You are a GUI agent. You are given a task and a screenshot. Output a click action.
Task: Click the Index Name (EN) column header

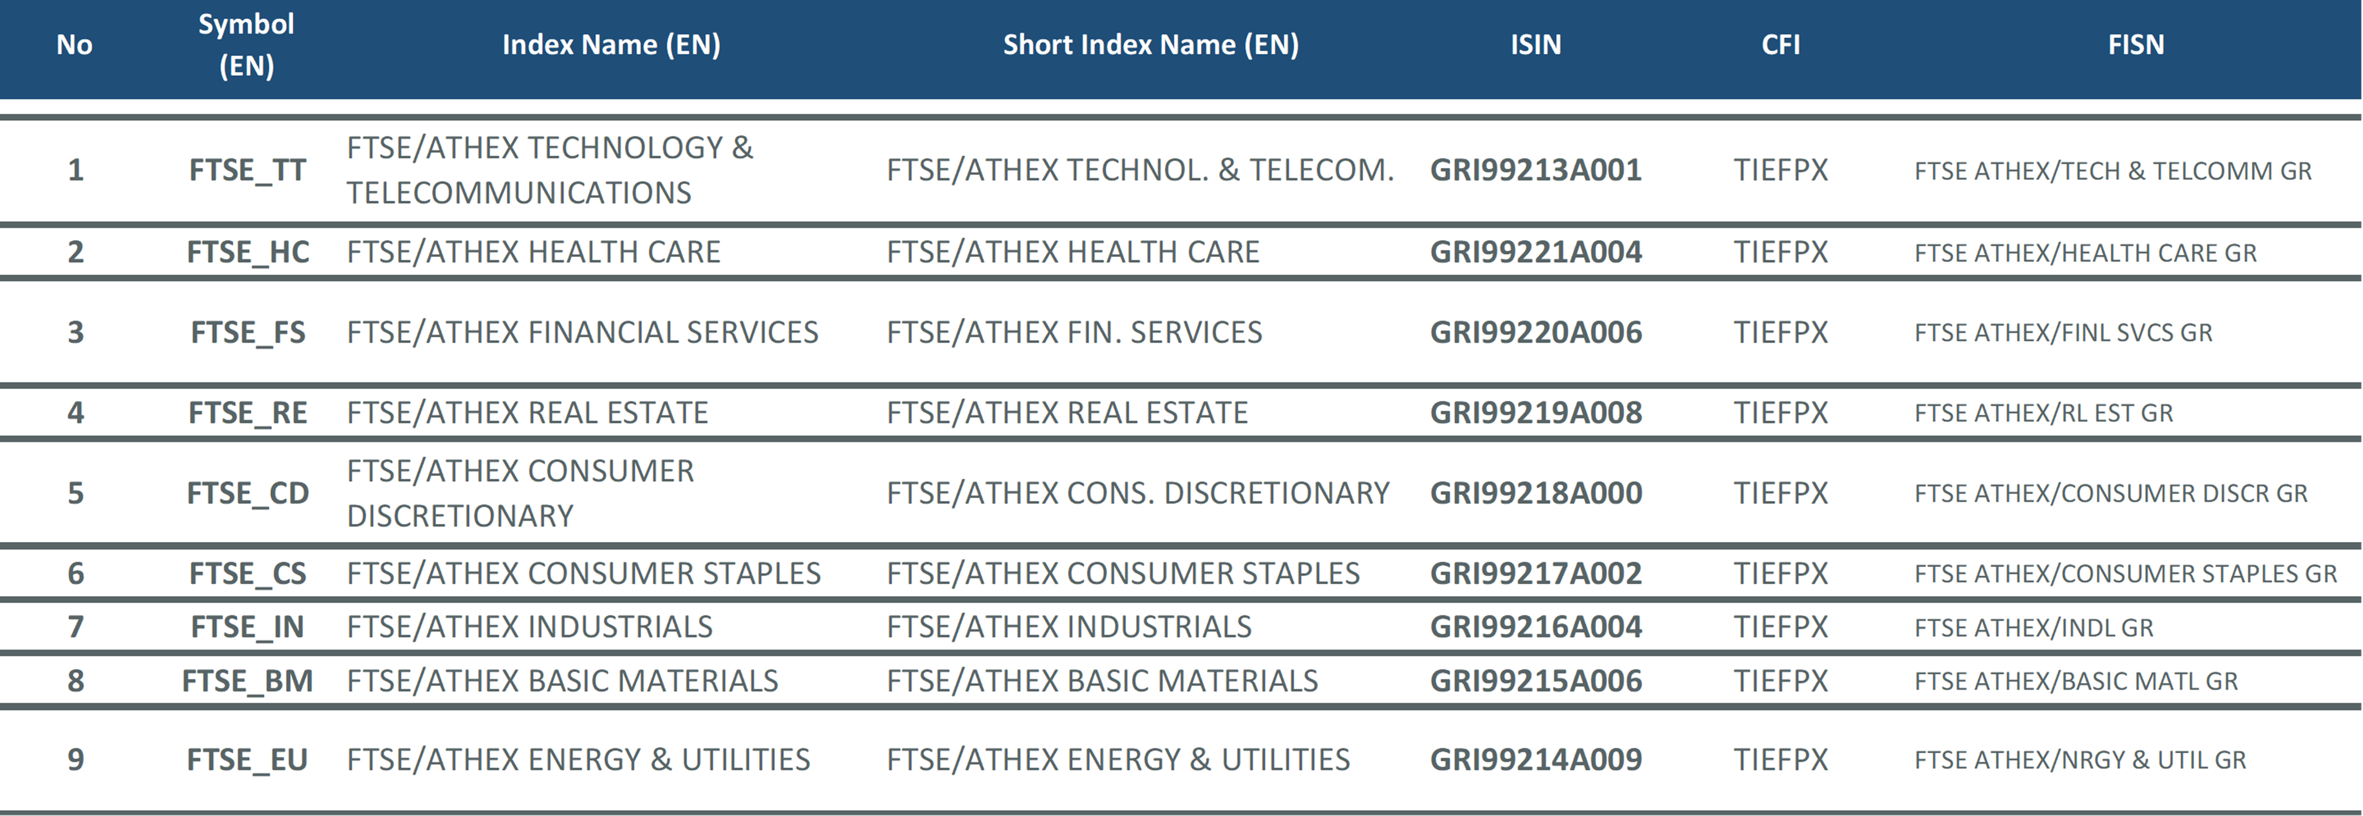point(611,45)
